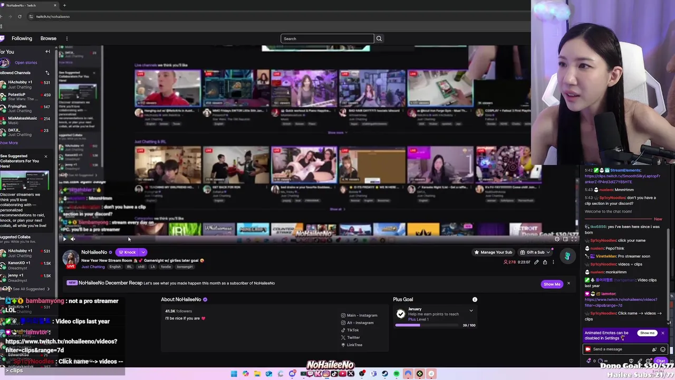This screenshot has height=380, width=675.
Task: Open the Following tab
Action: pos(22,39)
